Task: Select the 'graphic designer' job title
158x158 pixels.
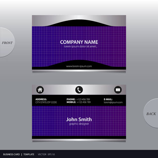Action: 79,124
